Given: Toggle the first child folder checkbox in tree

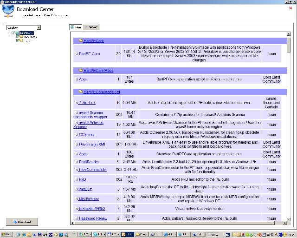Looking at the screenshot, I should [x=18, y=37].
